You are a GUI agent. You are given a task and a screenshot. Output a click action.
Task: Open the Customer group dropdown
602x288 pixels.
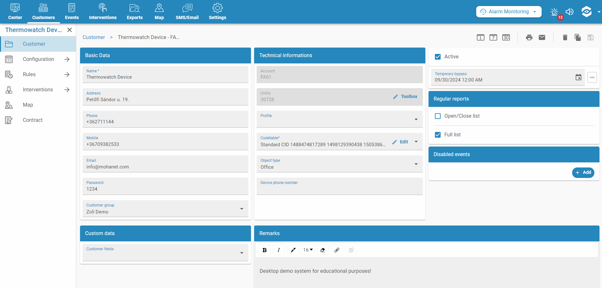(166, 209)
